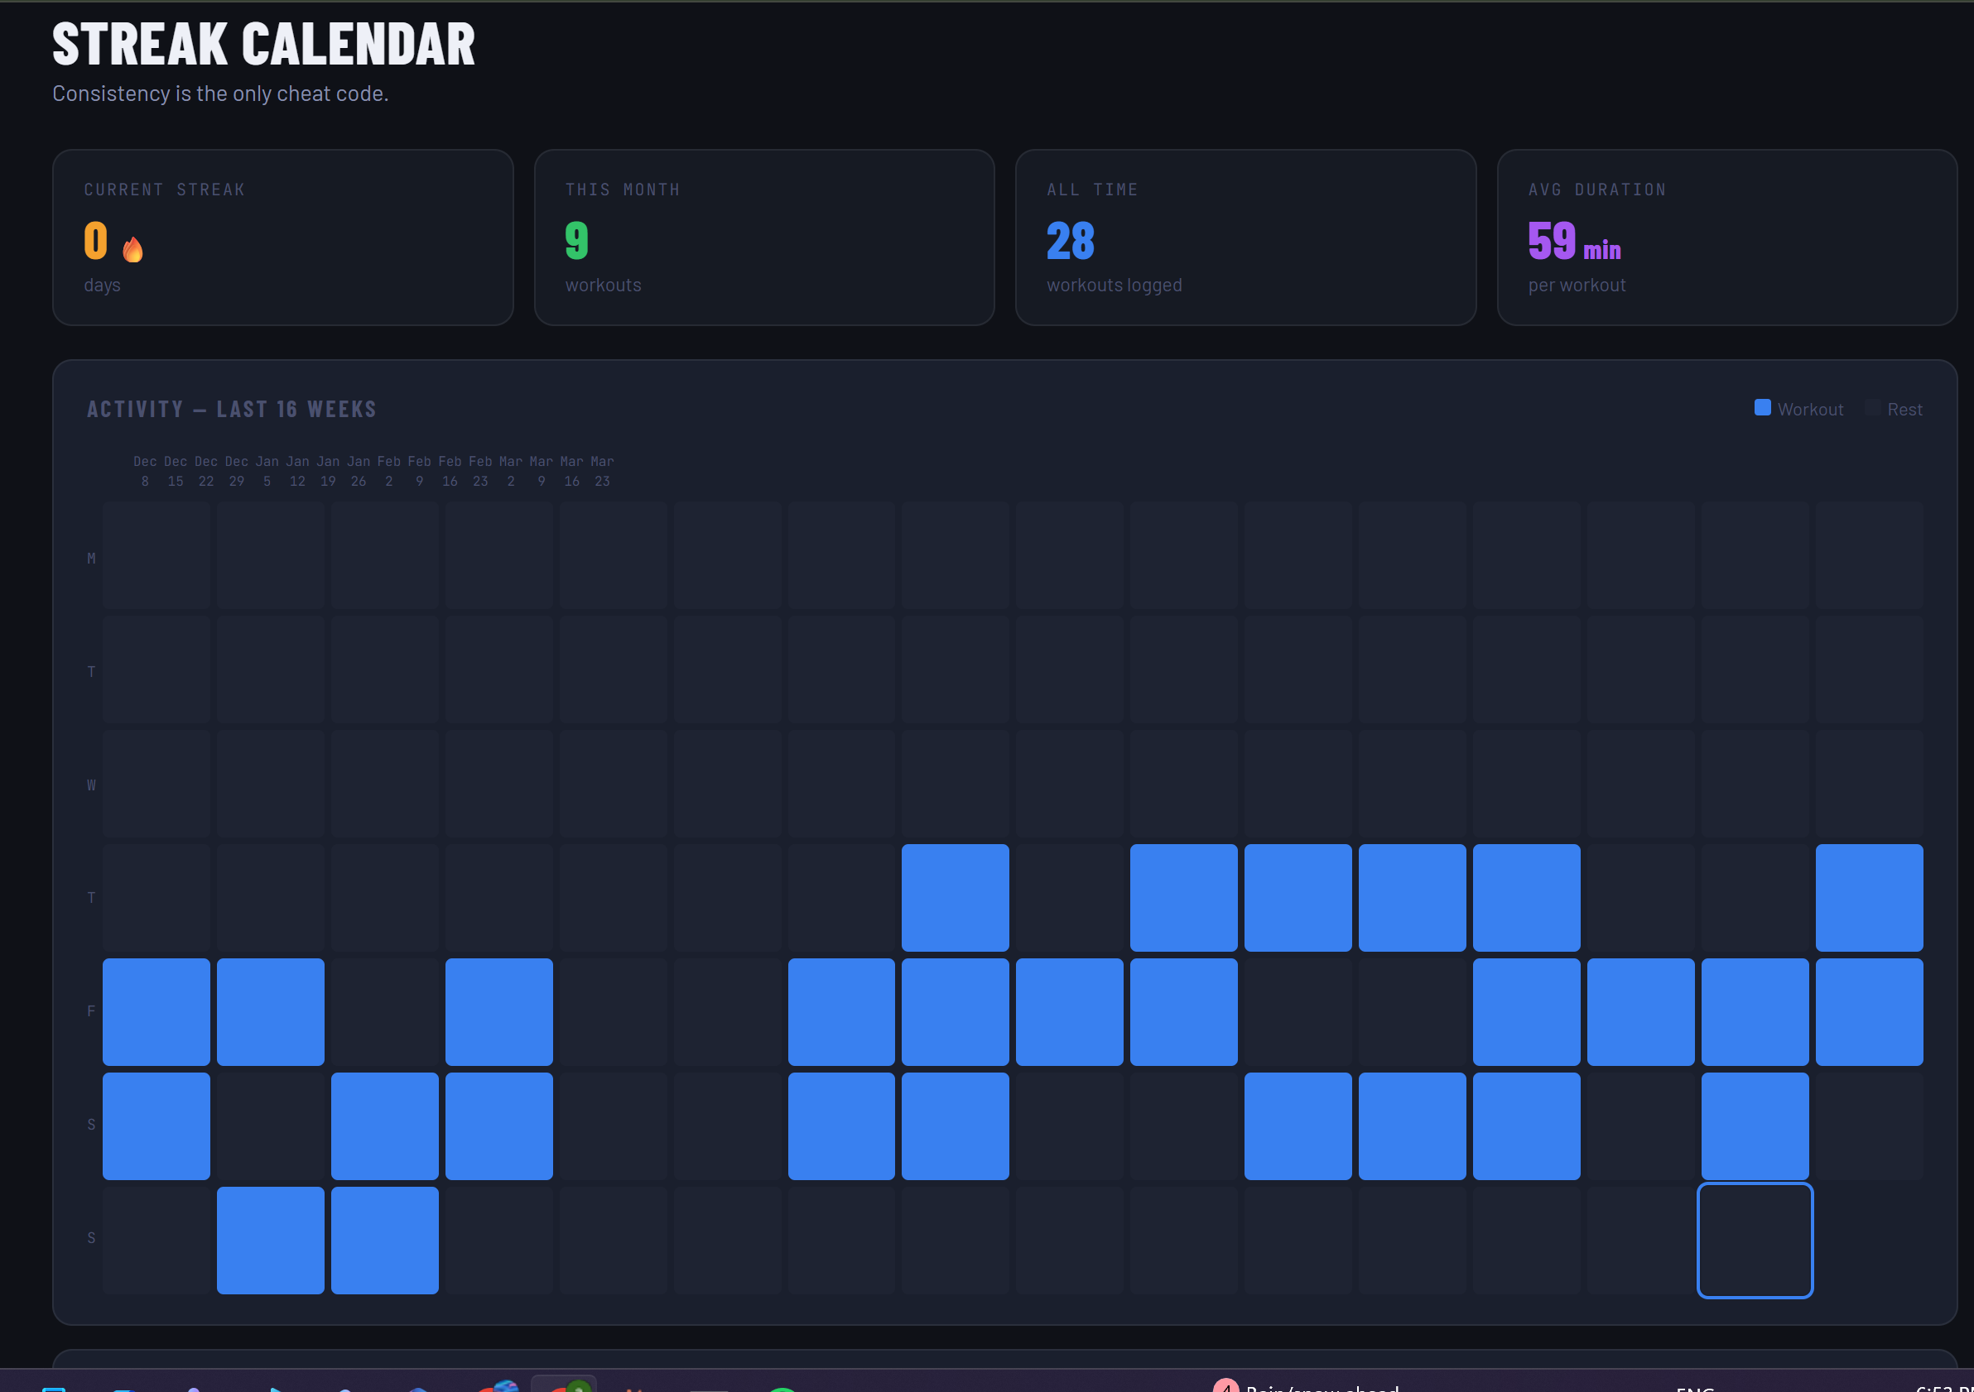Select Saturday workout cell above outlined today cell
The width and height of the screenshot is (1974, 1392).
tap(1754, 1126)
